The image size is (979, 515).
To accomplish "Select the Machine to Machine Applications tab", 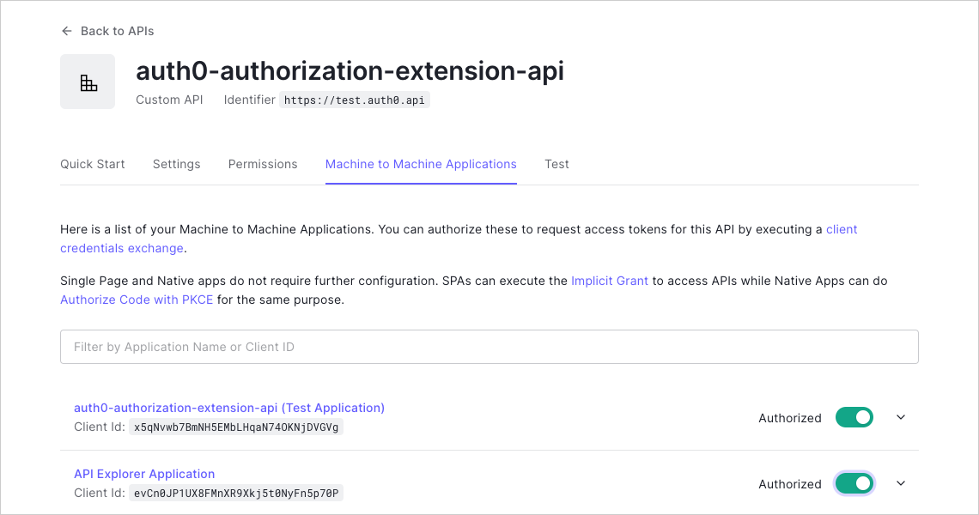I will (421, 164).
